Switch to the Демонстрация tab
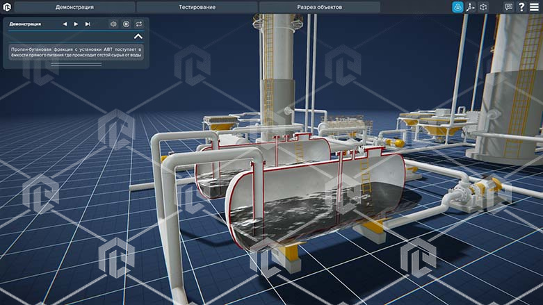This screenshot has height=305, width=543. [x=75, y=7]
